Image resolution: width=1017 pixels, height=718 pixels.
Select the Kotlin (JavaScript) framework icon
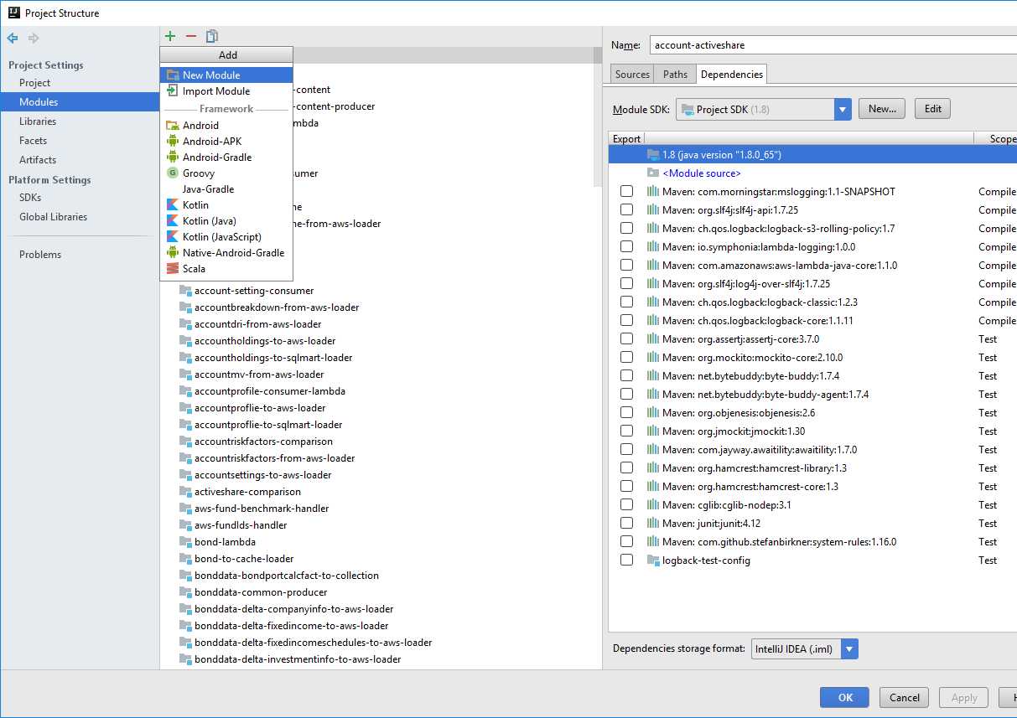173,237
